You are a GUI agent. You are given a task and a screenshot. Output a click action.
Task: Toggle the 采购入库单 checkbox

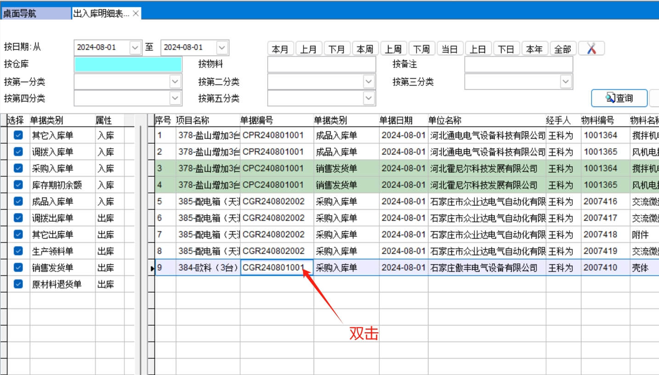(x=18, y=168)
